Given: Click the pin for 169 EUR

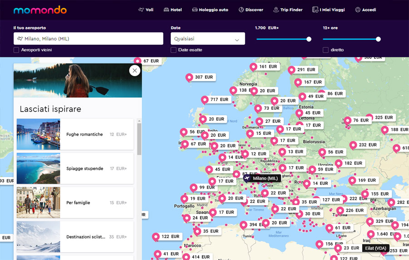Looking at the screenshot, I should 352,181.
